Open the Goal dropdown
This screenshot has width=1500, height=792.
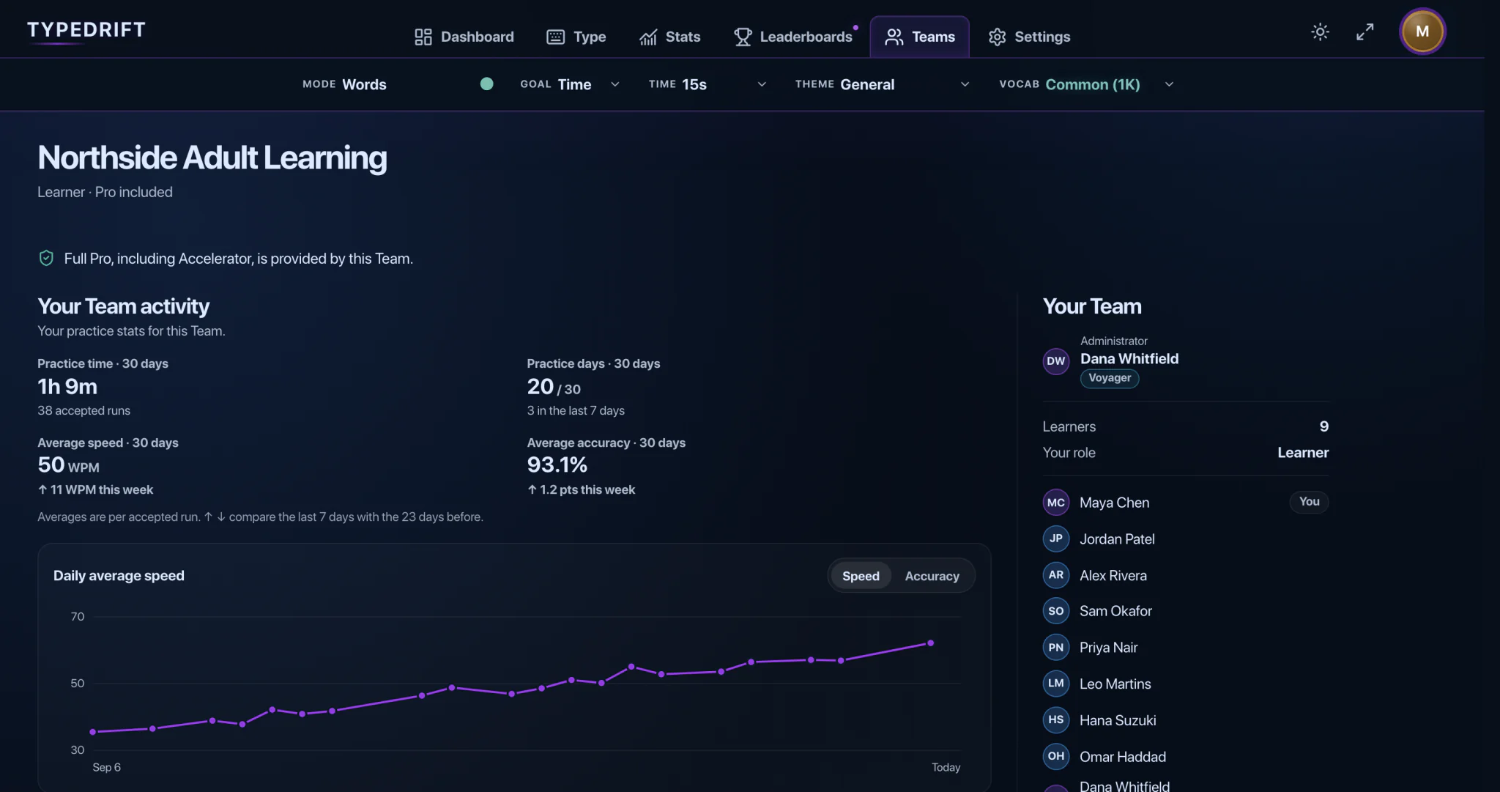[570, 84]
